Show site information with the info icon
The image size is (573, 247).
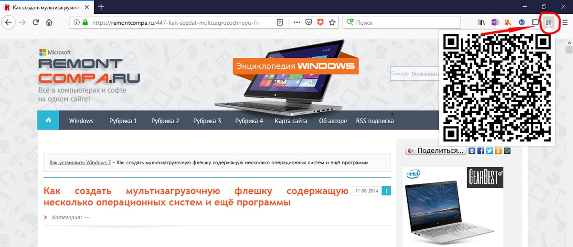point(76,22)
